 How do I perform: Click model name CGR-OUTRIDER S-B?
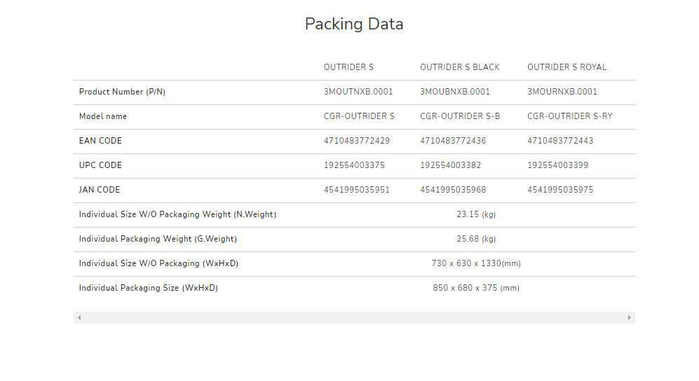point(460,116)
